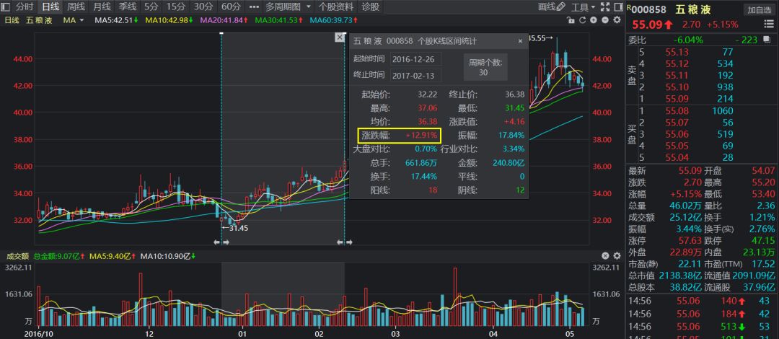Screen dimensions: 779x339
Task: Refresh the chart with reload icon
Action: [583, 20]
